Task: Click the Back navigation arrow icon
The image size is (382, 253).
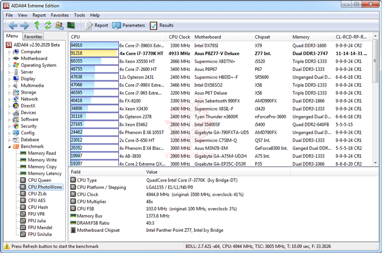Action: pos(13,25)
